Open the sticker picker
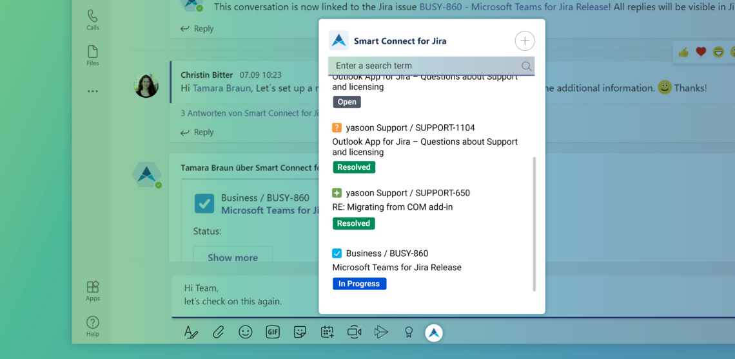 click(300, 333)
